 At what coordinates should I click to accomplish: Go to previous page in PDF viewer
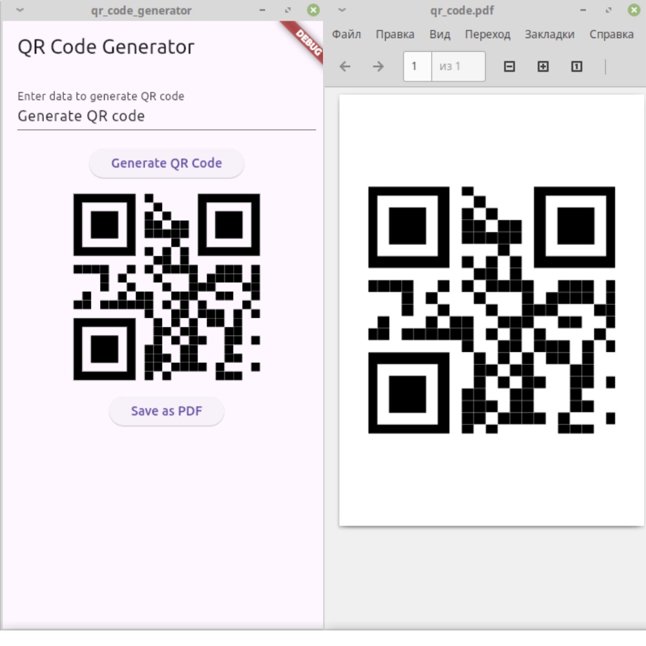pos(345,67)
